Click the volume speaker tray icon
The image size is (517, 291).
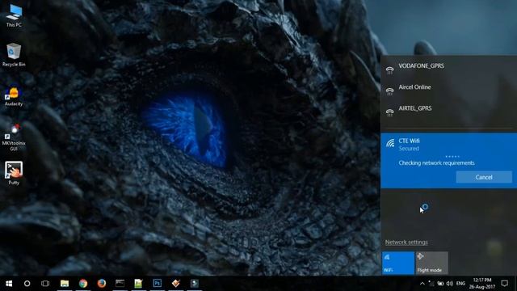point(449,284)
